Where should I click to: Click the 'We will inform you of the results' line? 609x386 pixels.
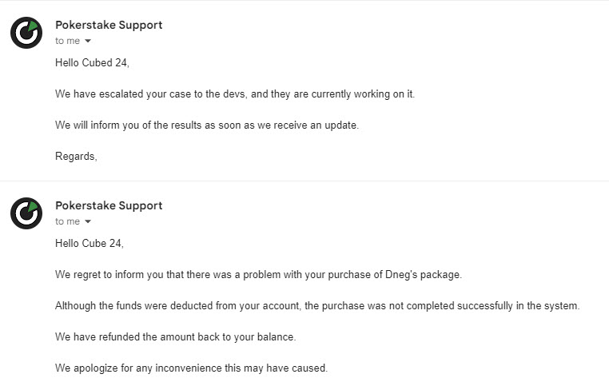pos(207,125)
